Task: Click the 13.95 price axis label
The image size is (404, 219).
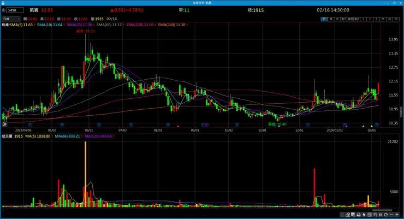Action: point(394,39)
